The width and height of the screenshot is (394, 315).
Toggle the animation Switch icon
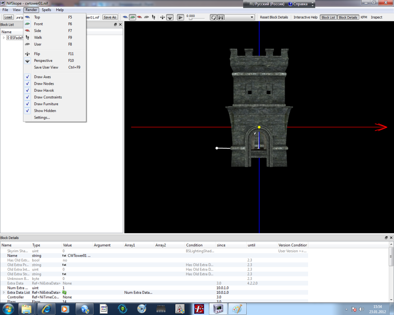[x=221, y=17]
